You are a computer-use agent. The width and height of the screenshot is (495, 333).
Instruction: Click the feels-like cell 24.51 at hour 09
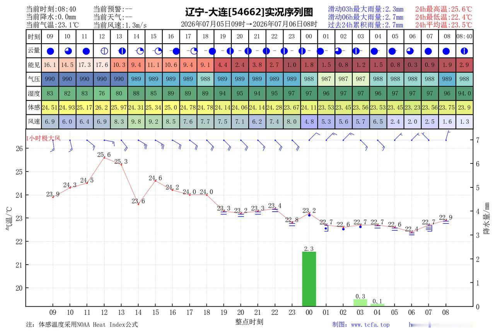point(50,107)
